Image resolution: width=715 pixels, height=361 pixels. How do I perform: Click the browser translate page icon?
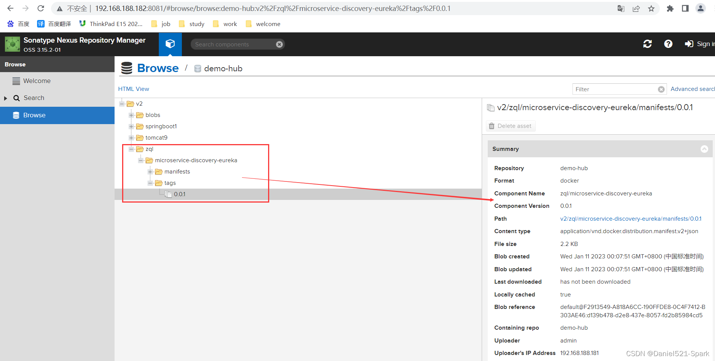click(x=621, y=8)
